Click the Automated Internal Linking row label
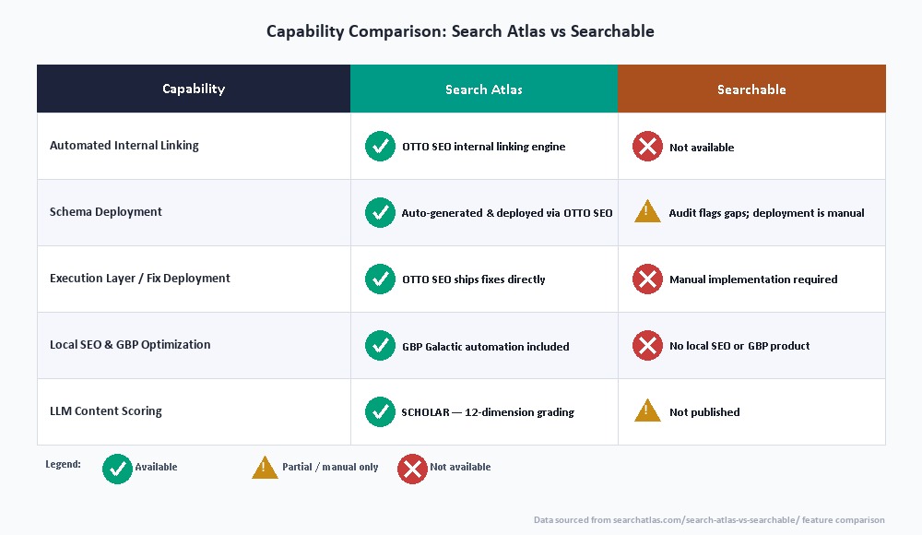The image size is (922, 535). click(124, 146)
